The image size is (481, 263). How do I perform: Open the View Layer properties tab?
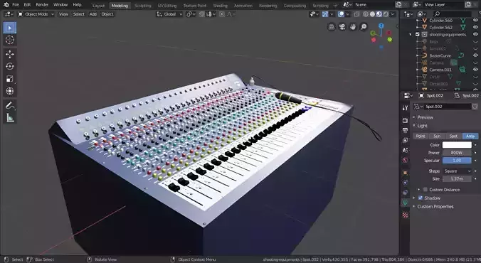[x=406, y=141]
